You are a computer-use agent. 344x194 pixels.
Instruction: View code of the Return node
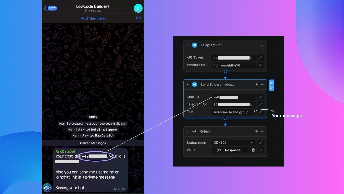click(x=256, y=131)
